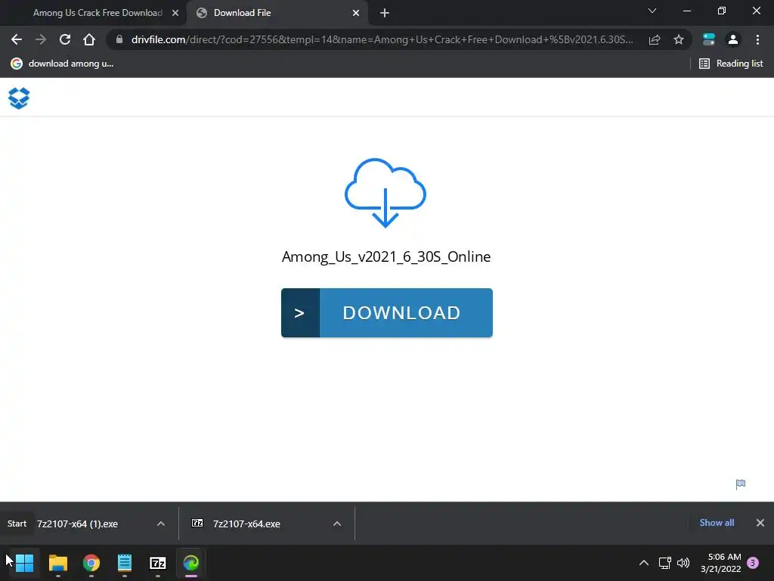The image size is (774, 581).
Task: Open 'download among u...' bookmark
Action: [62, 64]
